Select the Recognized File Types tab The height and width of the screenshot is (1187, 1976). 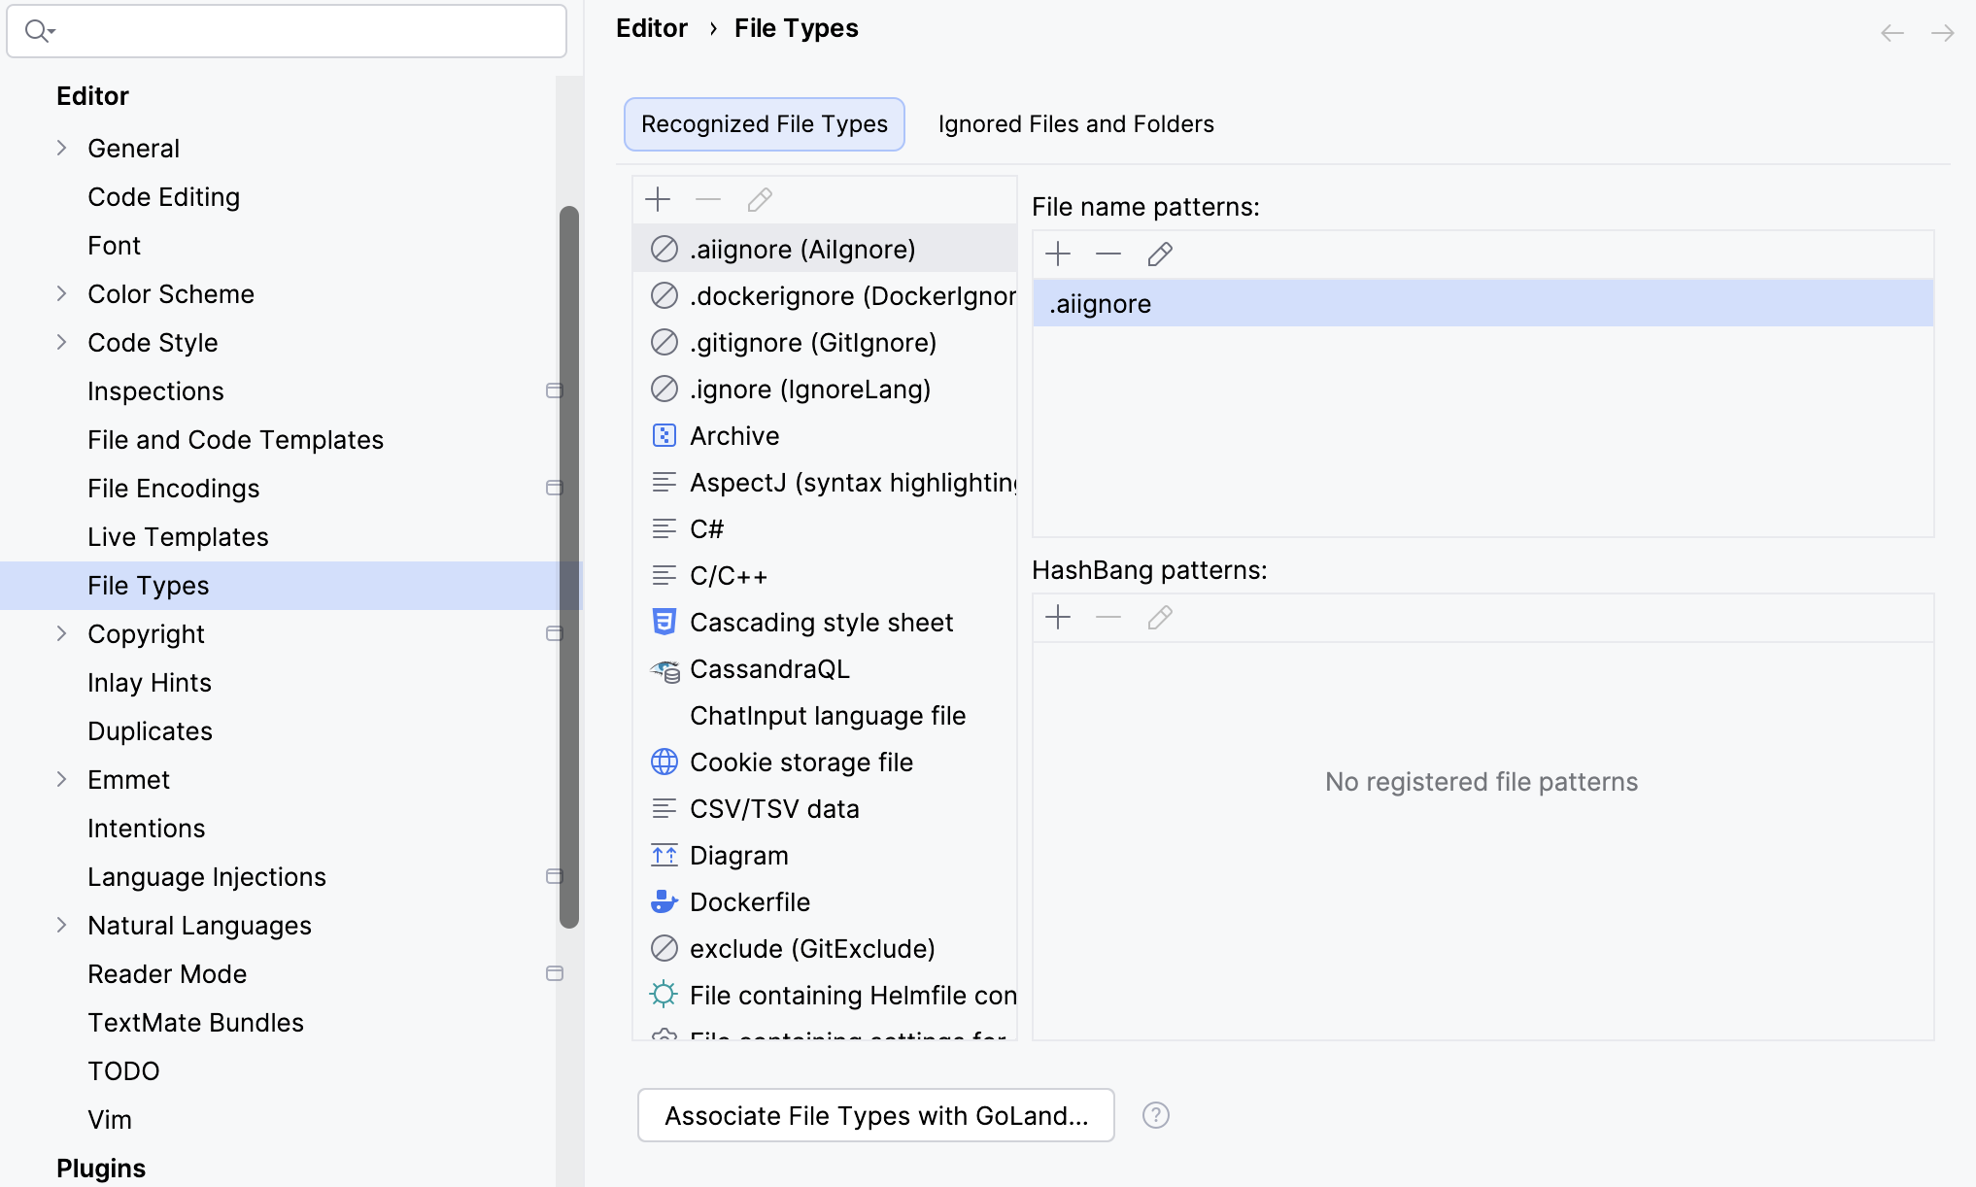(x=764, y=123)
